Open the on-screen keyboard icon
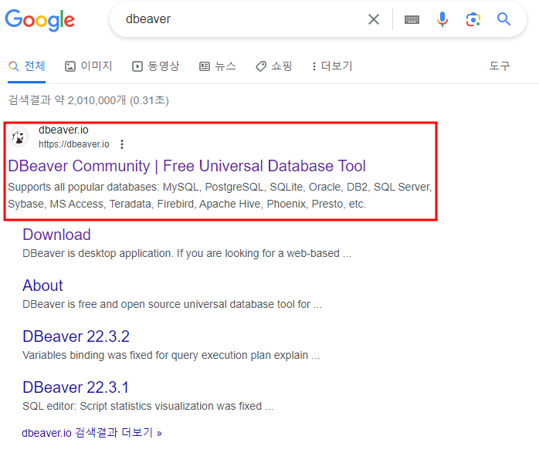The width and height of the screenshot is (539, 463). point(412,19)
